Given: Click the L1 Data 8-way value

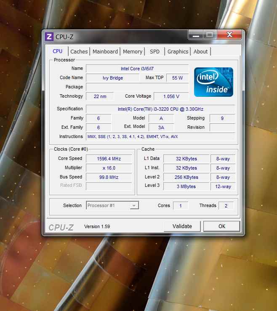Looking at the screenshot, I should pos(223,159).
